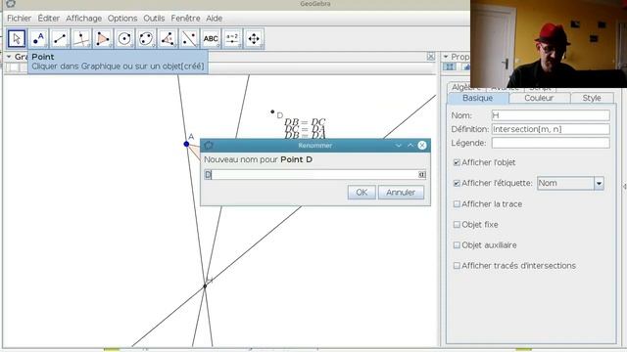Click the empty Légende field
Viewport: 627px width, 352px height.
point(551,143)
